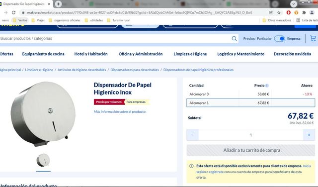Screen dimensions: 318x187
Task: Click Añadir a tu carrito de compra
Action: click(x=250, y=150)
